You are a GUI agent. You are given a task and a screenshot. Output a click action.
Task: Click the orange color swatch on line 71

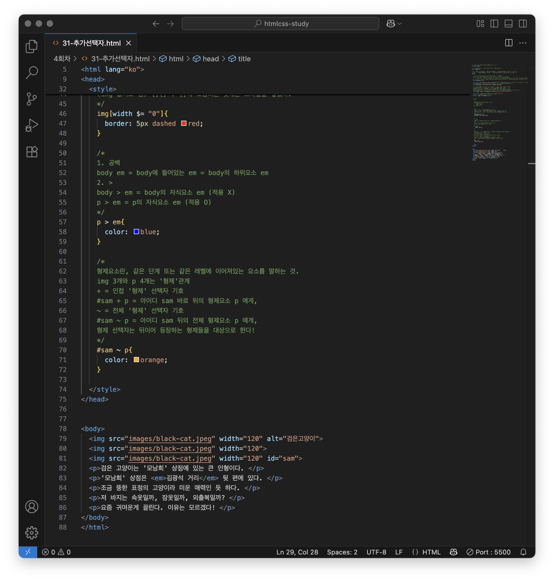(136, 360)
